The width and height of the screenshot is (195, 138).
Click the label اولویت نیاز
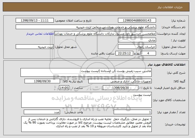178,41
